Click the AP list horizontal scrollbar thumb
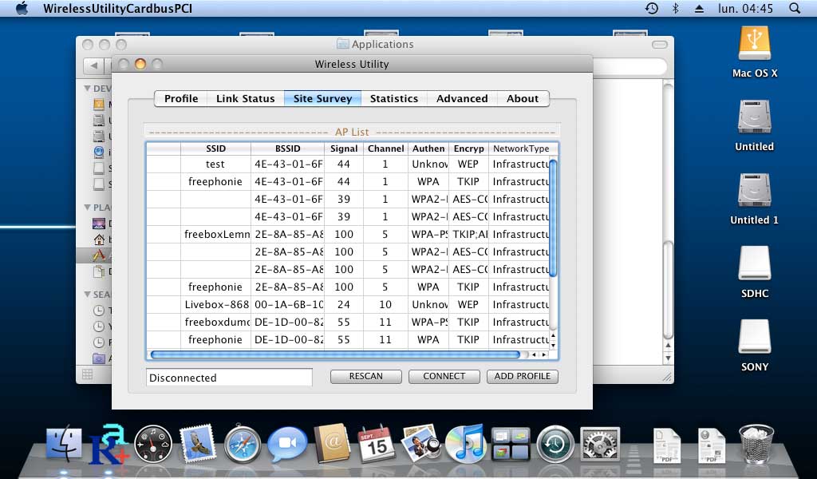This screenshot has width=817, height=479. 335,355
